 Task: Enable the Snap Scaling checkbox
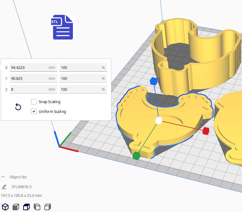[x=34, y=102]
